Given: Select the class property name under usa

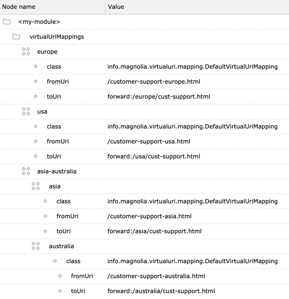Looking at the screenshot, I should [54, 127].
